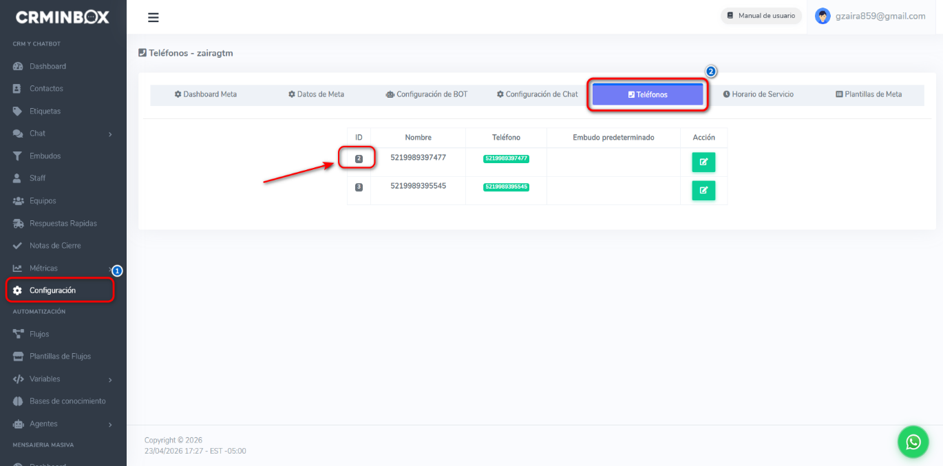The image size is (943, 466).
Task: Open the Configuración de BOT tab
Action: (x=426, y=94)
